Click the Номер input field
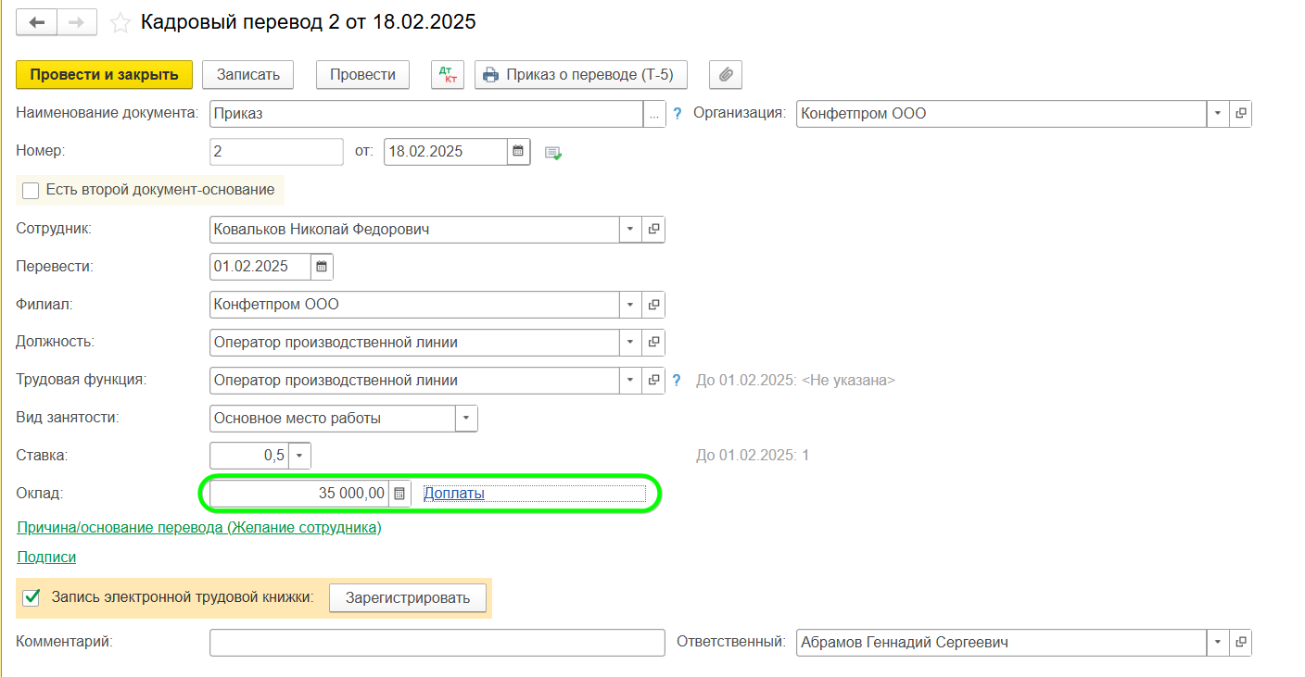 tap(277, 152)
